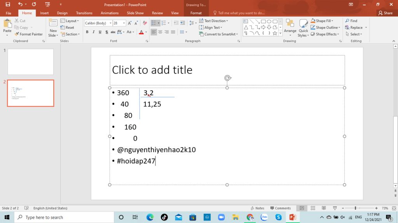Viewport: 398px width, 223px height.
Task: Toggle bullet list button
Action: coord(154,23)
